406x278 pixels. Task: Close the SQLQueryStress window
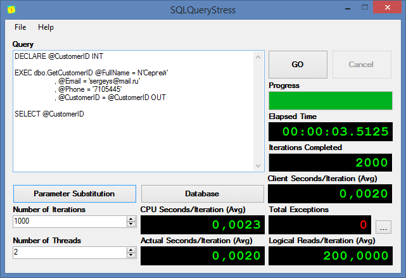[x=388, y=7]
